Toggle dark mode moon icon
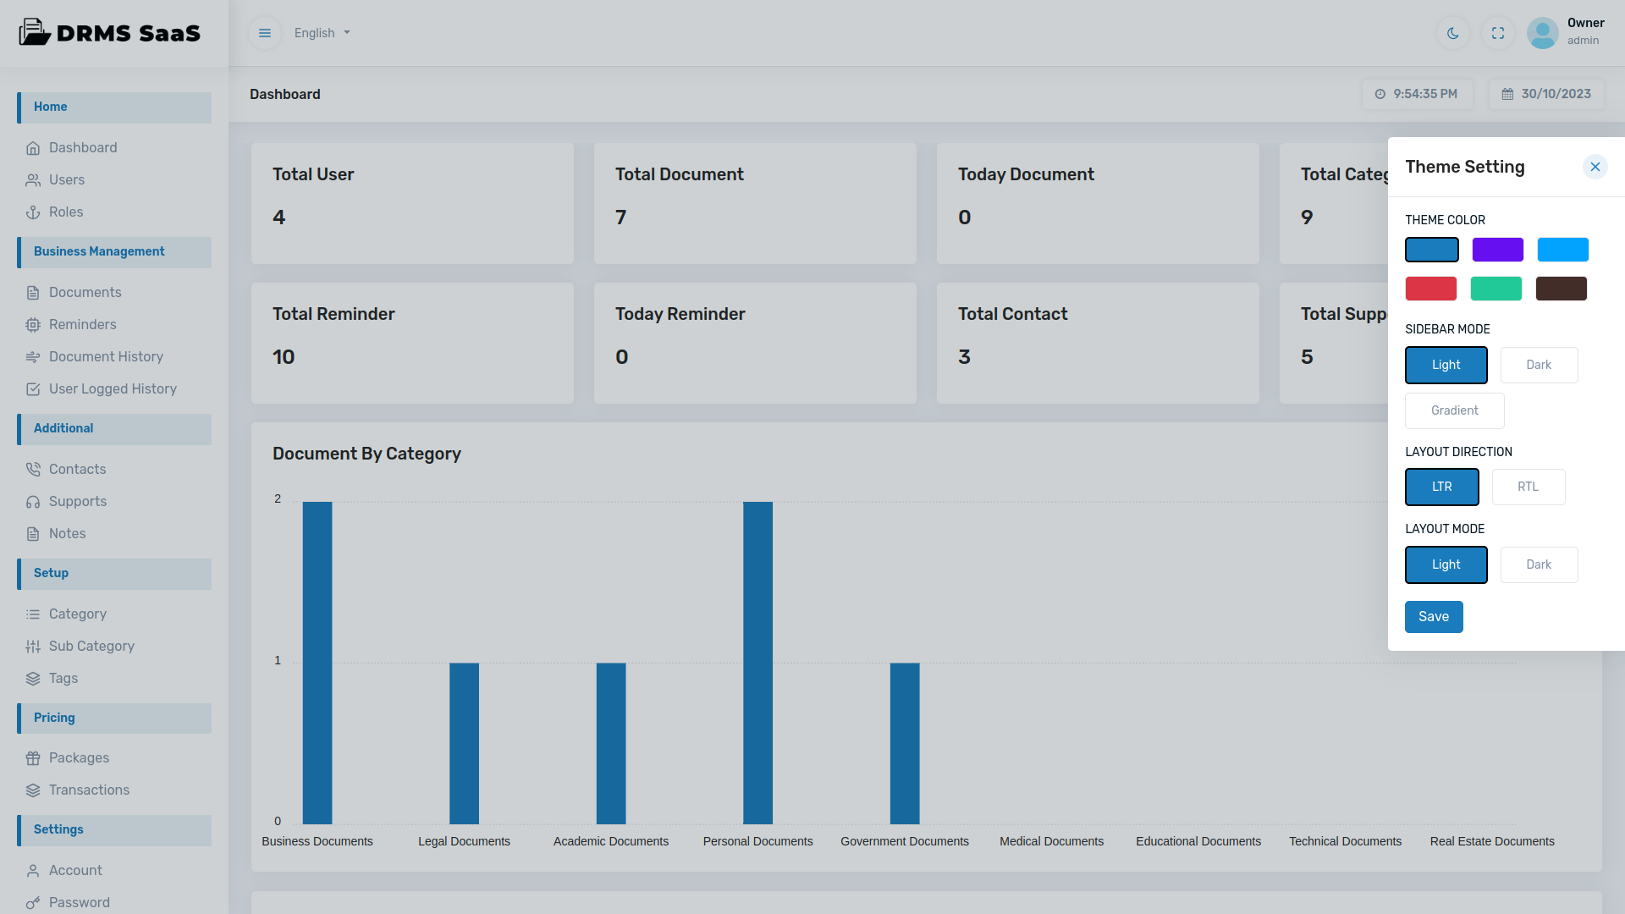Image resolution: width=1625 pixels, height=914 pixels. click(x=1453, y=33)
